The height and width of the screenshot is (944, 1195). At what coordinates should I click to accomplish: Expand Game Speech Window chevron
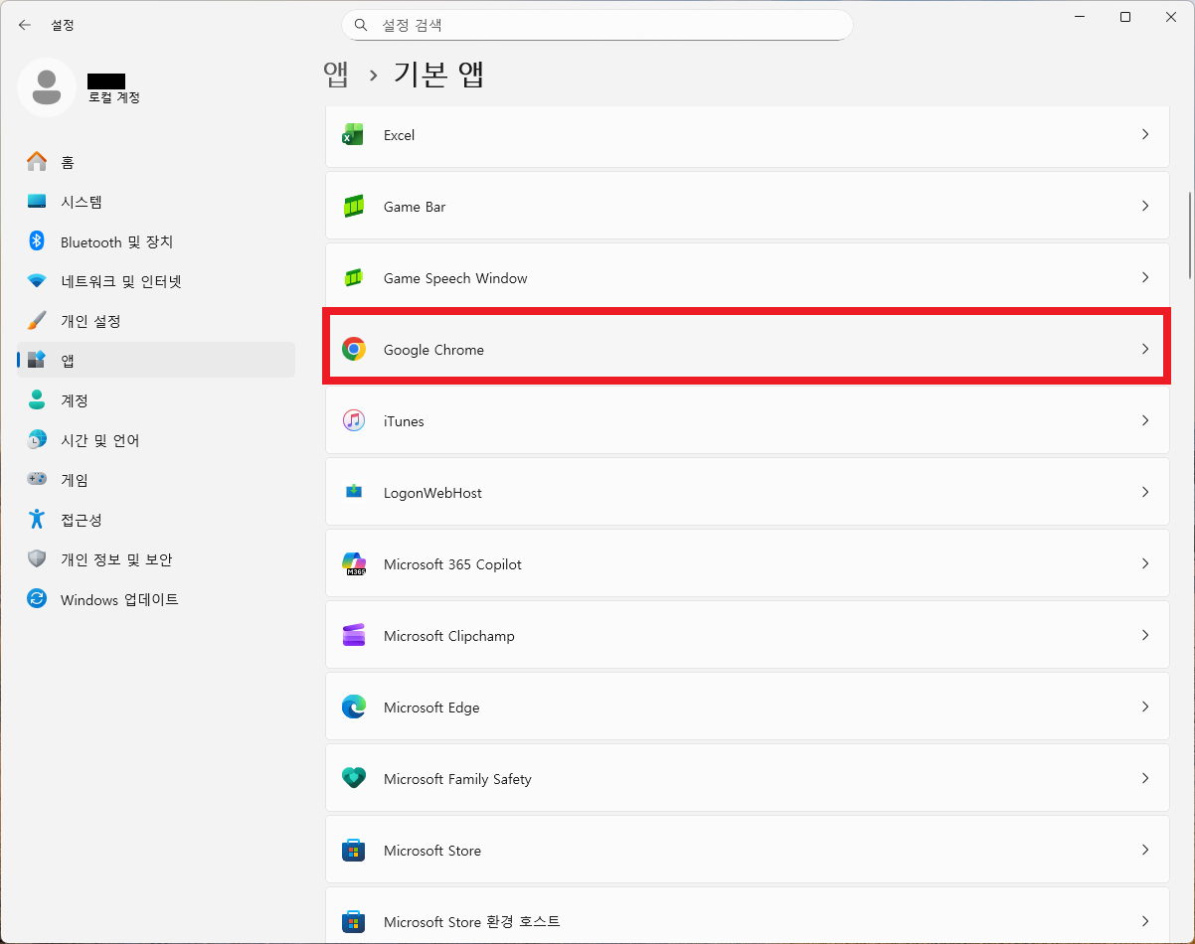click(1145, 277)
